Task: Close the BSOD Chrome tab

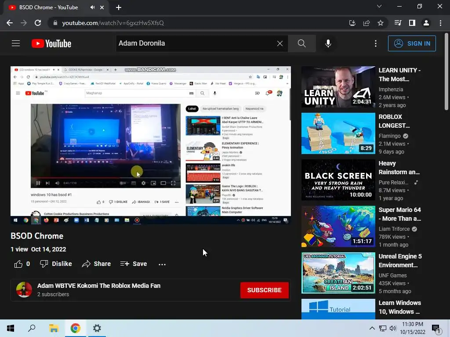Action: 102,7
